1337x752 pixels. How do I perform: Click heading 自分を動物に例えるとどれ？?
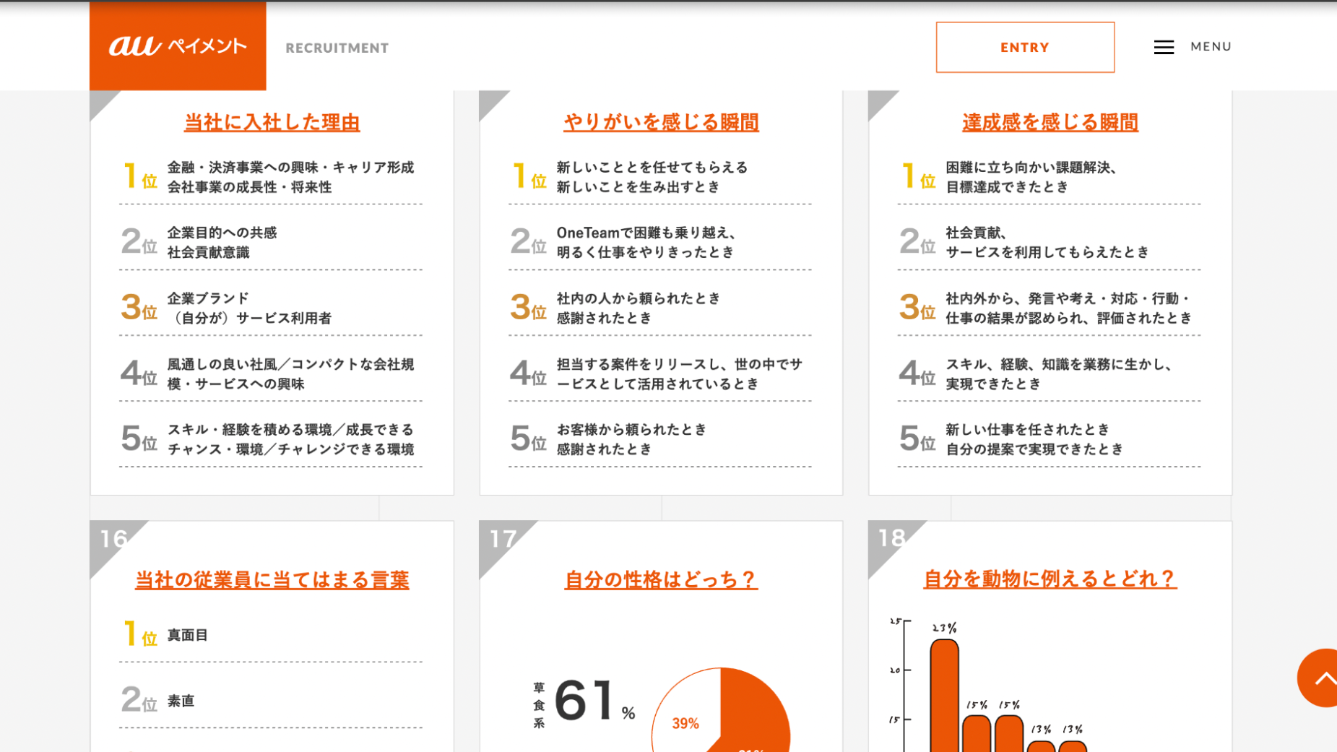click(1050, 579)
